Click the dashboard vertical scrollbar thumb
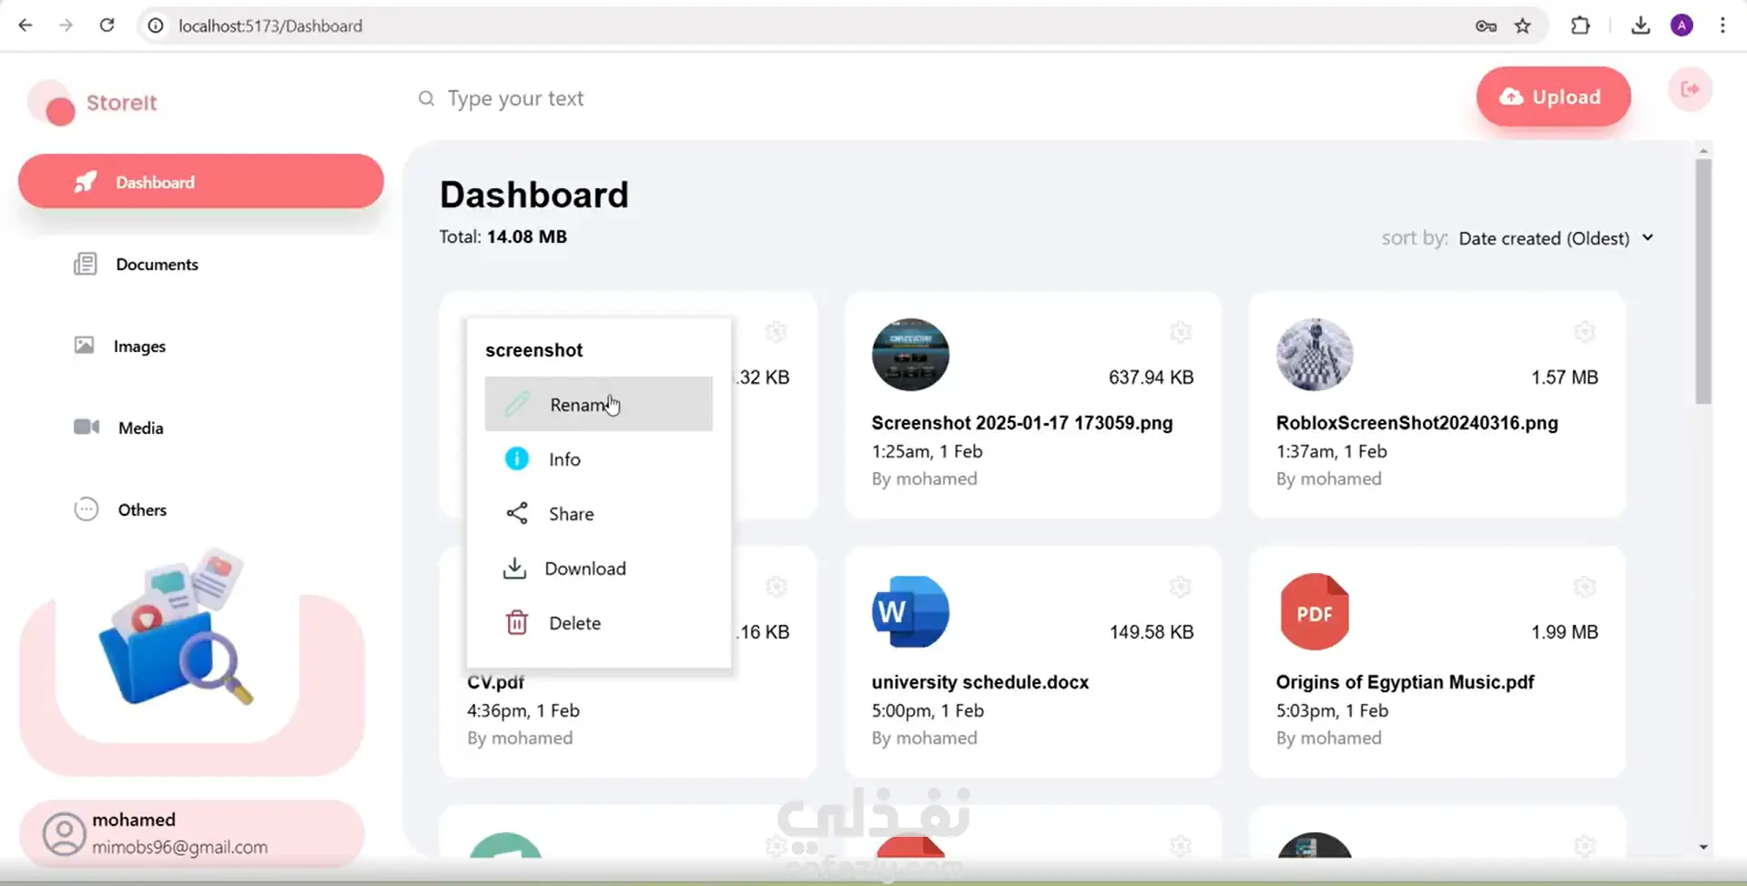 (1703, 280)
